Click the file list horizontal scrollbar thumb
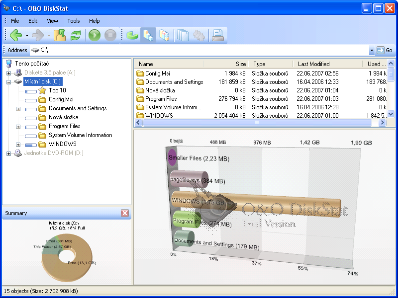The image size is (398, 298). tap(257, 123)
